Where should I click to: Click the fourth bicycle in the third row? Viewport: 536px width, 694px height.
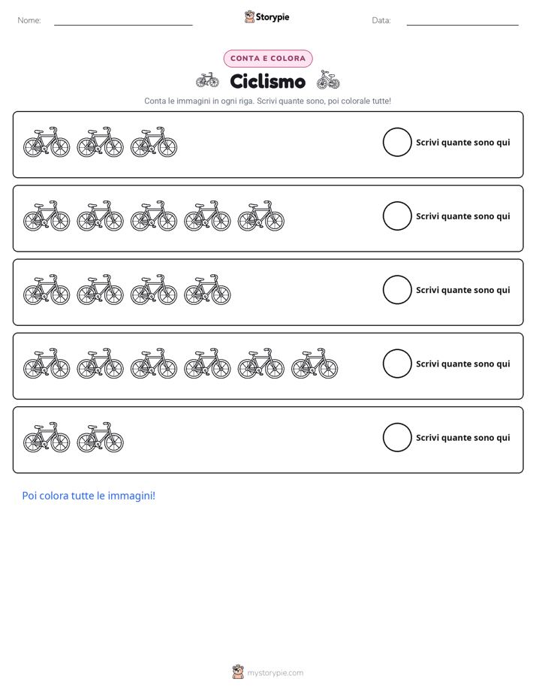207,290
